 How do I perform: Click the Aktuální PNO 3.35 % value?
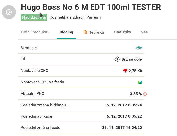coord(136,94)
